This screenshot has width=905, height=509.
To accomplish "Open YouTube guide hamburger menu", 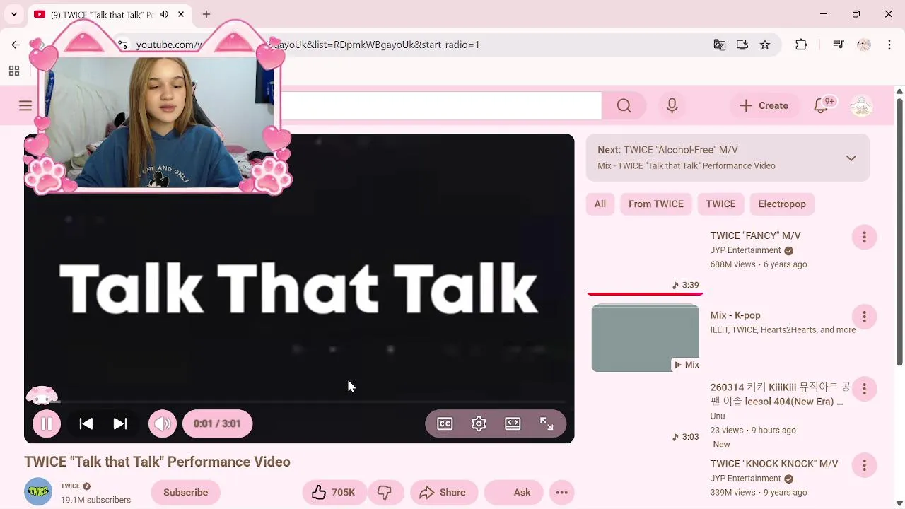I will point(25,105).
